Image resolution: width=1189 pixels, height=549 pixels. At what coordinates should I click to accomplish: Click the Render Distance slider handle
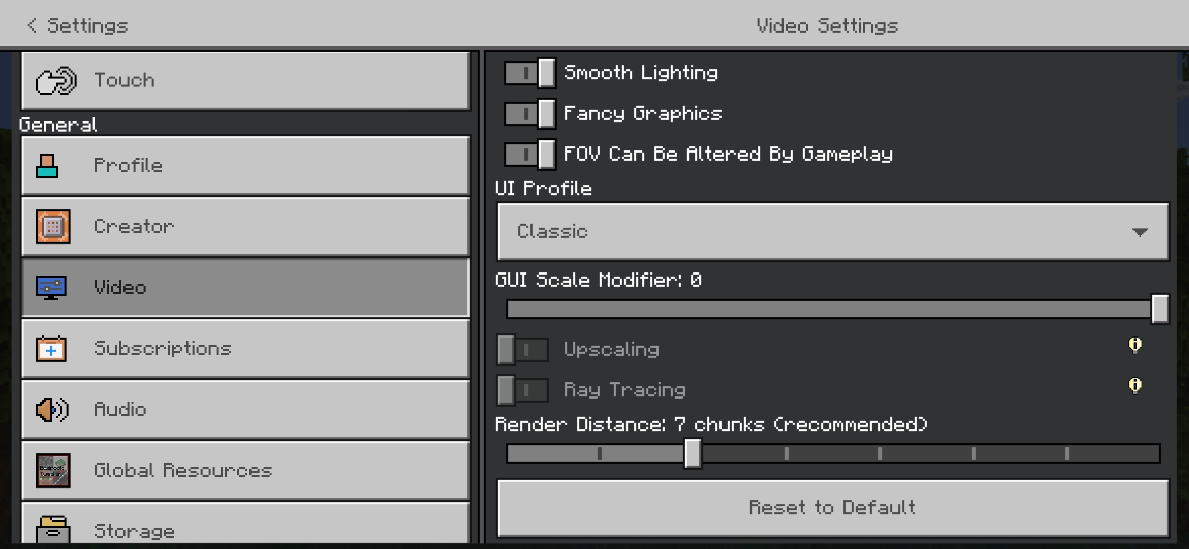click(x=693, y=453)
